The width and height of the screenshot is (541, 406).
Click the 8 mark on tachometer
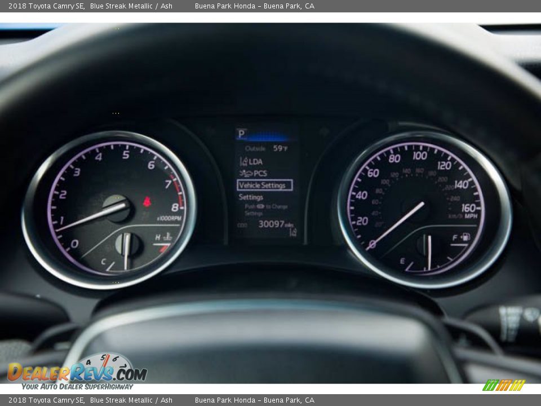tap(175, 207)
